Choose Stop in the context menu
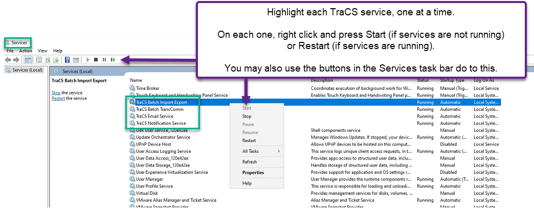The width and height of the screenshot is (534, 209). (x=247, y=117)
